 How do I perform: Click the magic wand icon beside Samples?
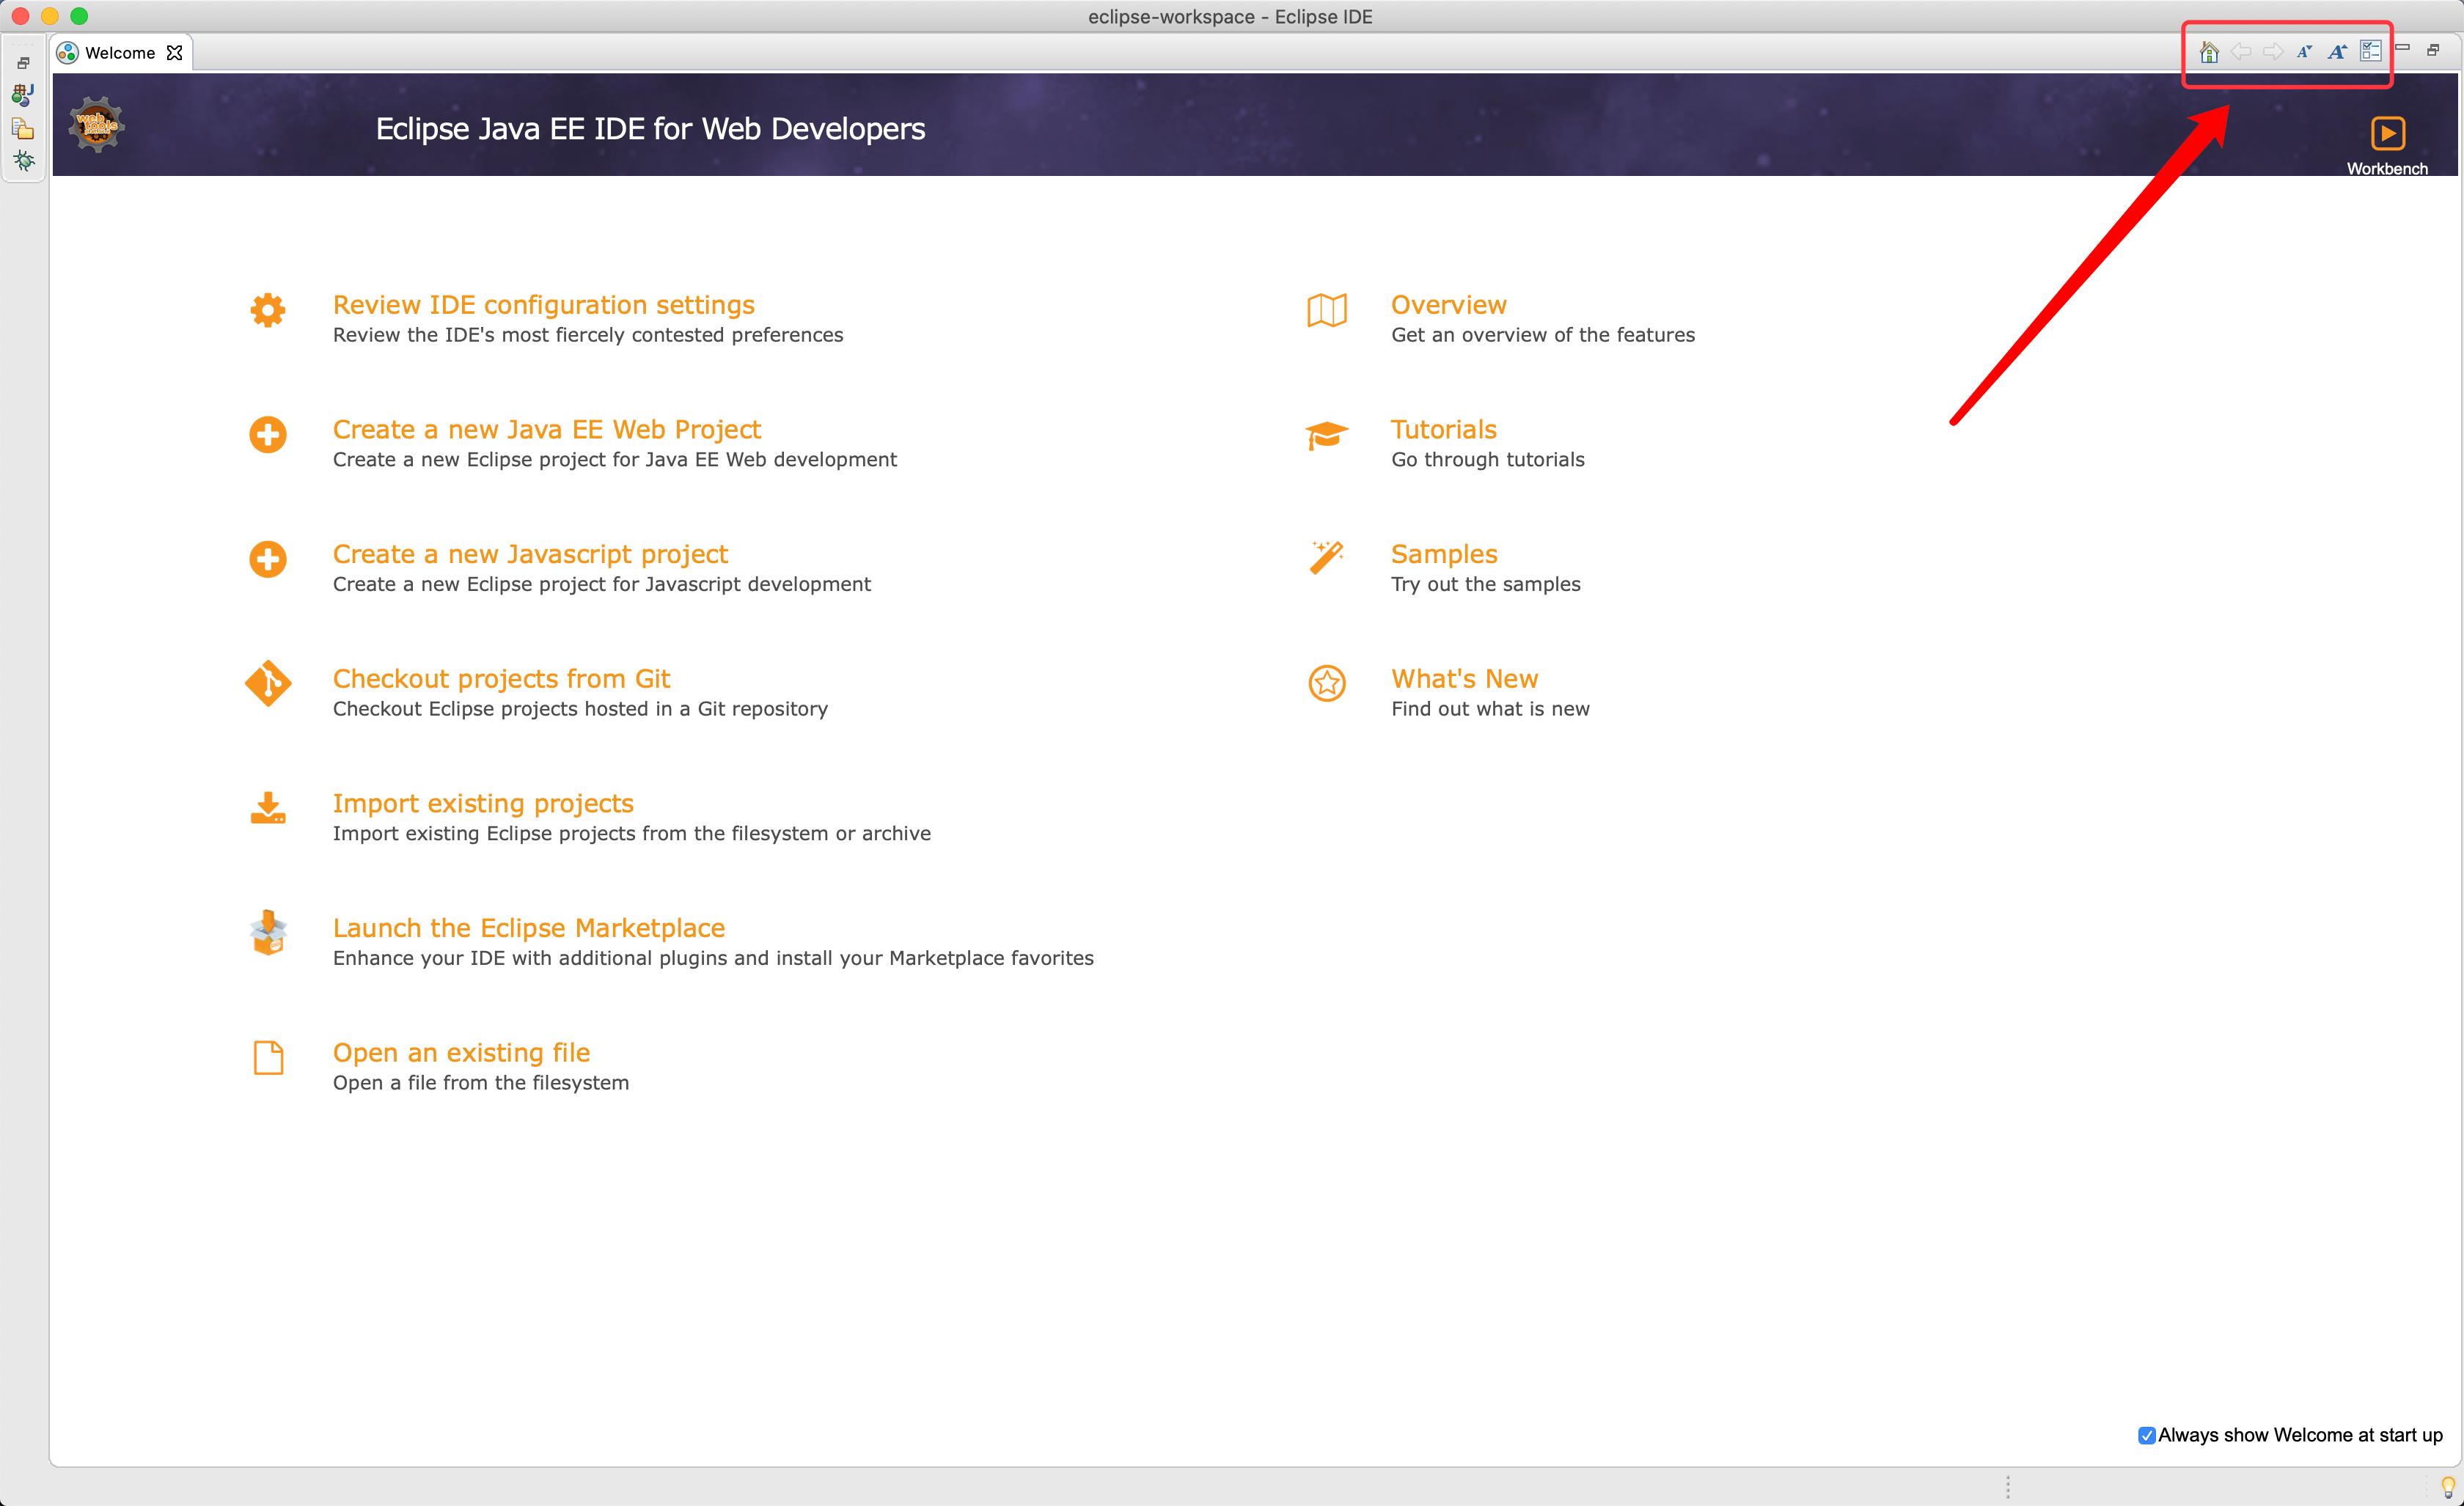coord(1327,558)
